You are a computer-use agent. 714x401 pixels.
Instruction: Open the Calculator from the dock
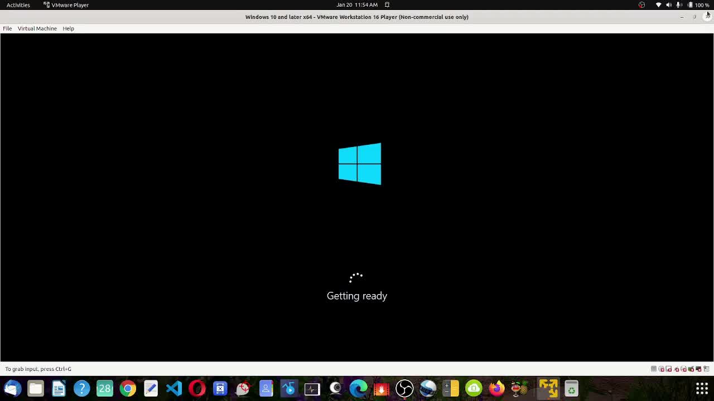pyautogui.click(x=451, y=388)
